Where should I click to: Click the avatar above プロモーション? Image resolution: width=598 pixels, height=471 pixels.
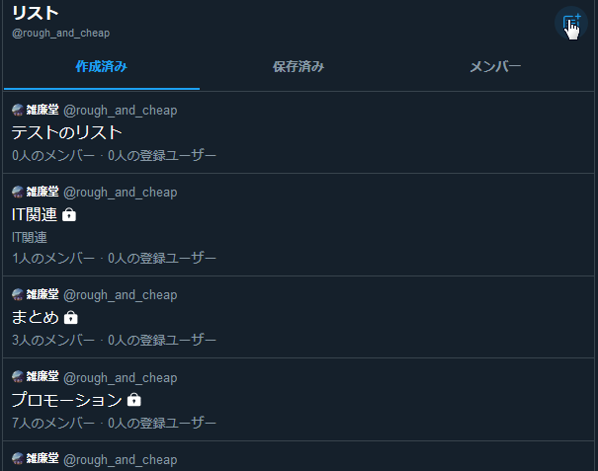[18, 377]
